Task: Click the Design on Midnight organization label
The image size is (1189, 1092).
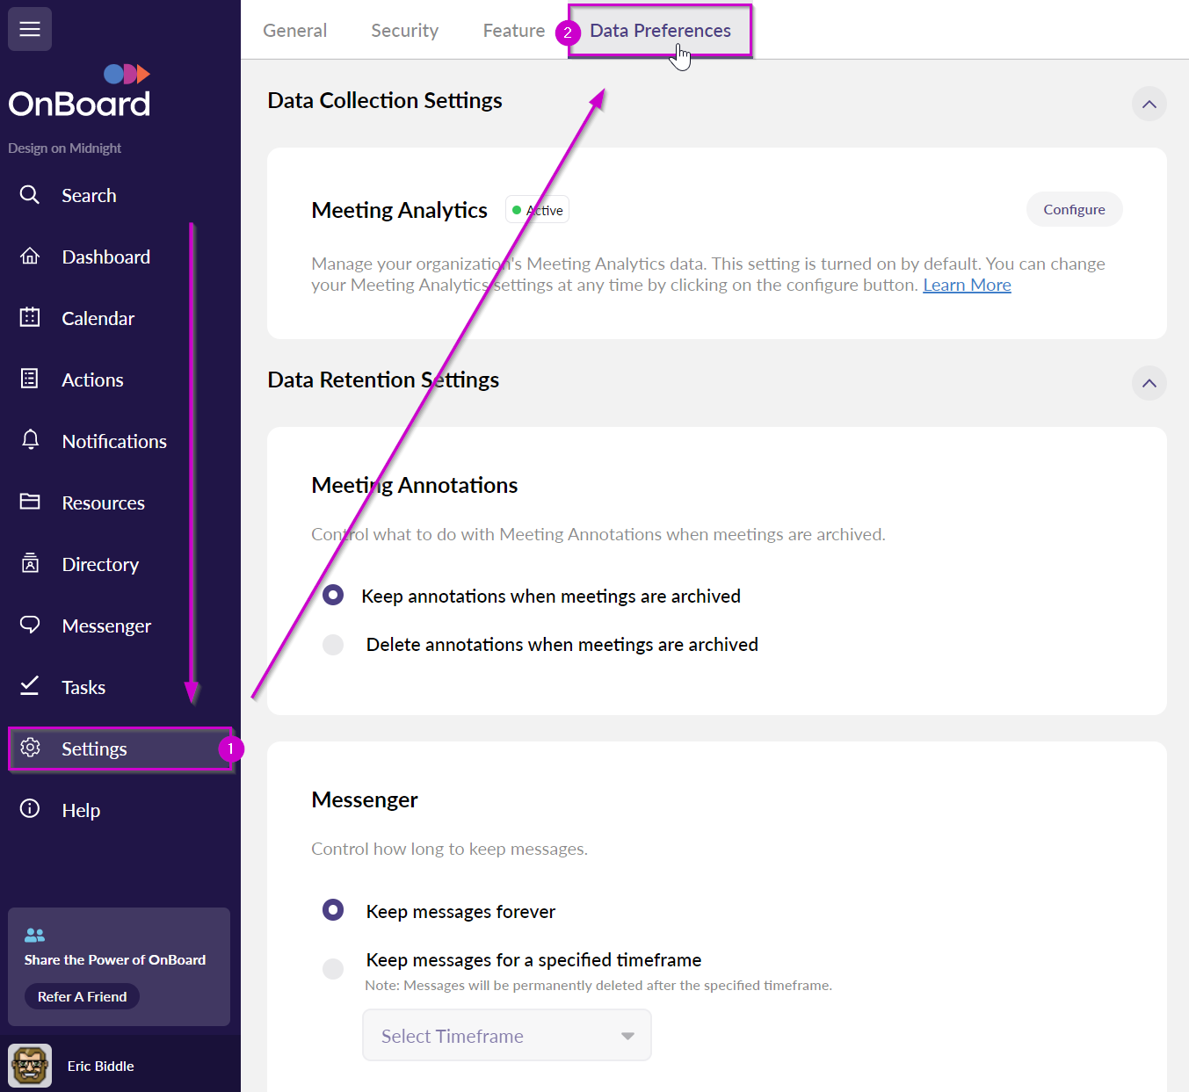Action: 65,148
